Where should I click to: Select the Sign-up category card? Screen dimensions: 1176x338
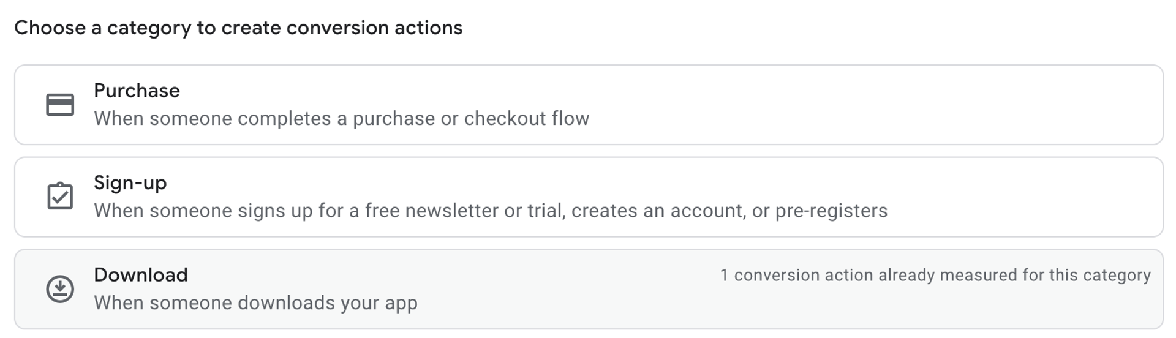pos(589,197)
